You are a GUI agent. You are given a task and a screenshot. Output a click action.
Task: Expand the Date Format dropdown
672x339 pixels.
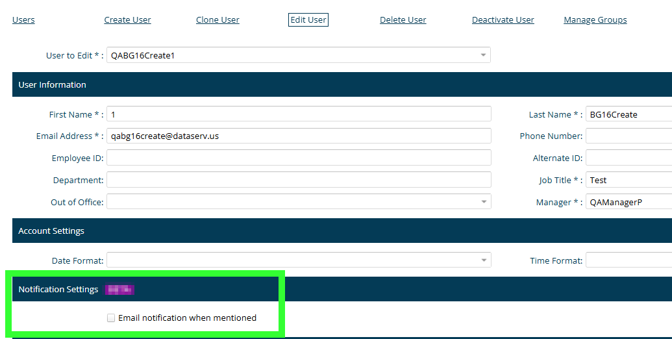pyautogui.click(x=299, y=260)
